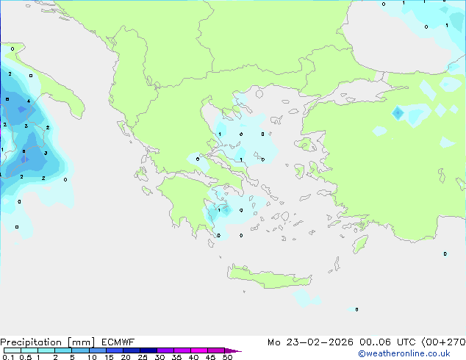Click the light blue rain patch south of Crete
This screenshot has width=466, height=360.
tap(302, 298)
